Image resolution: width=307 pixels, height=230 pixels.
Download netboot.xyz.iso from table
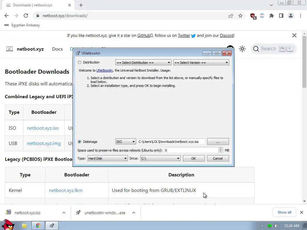(43, 128)
